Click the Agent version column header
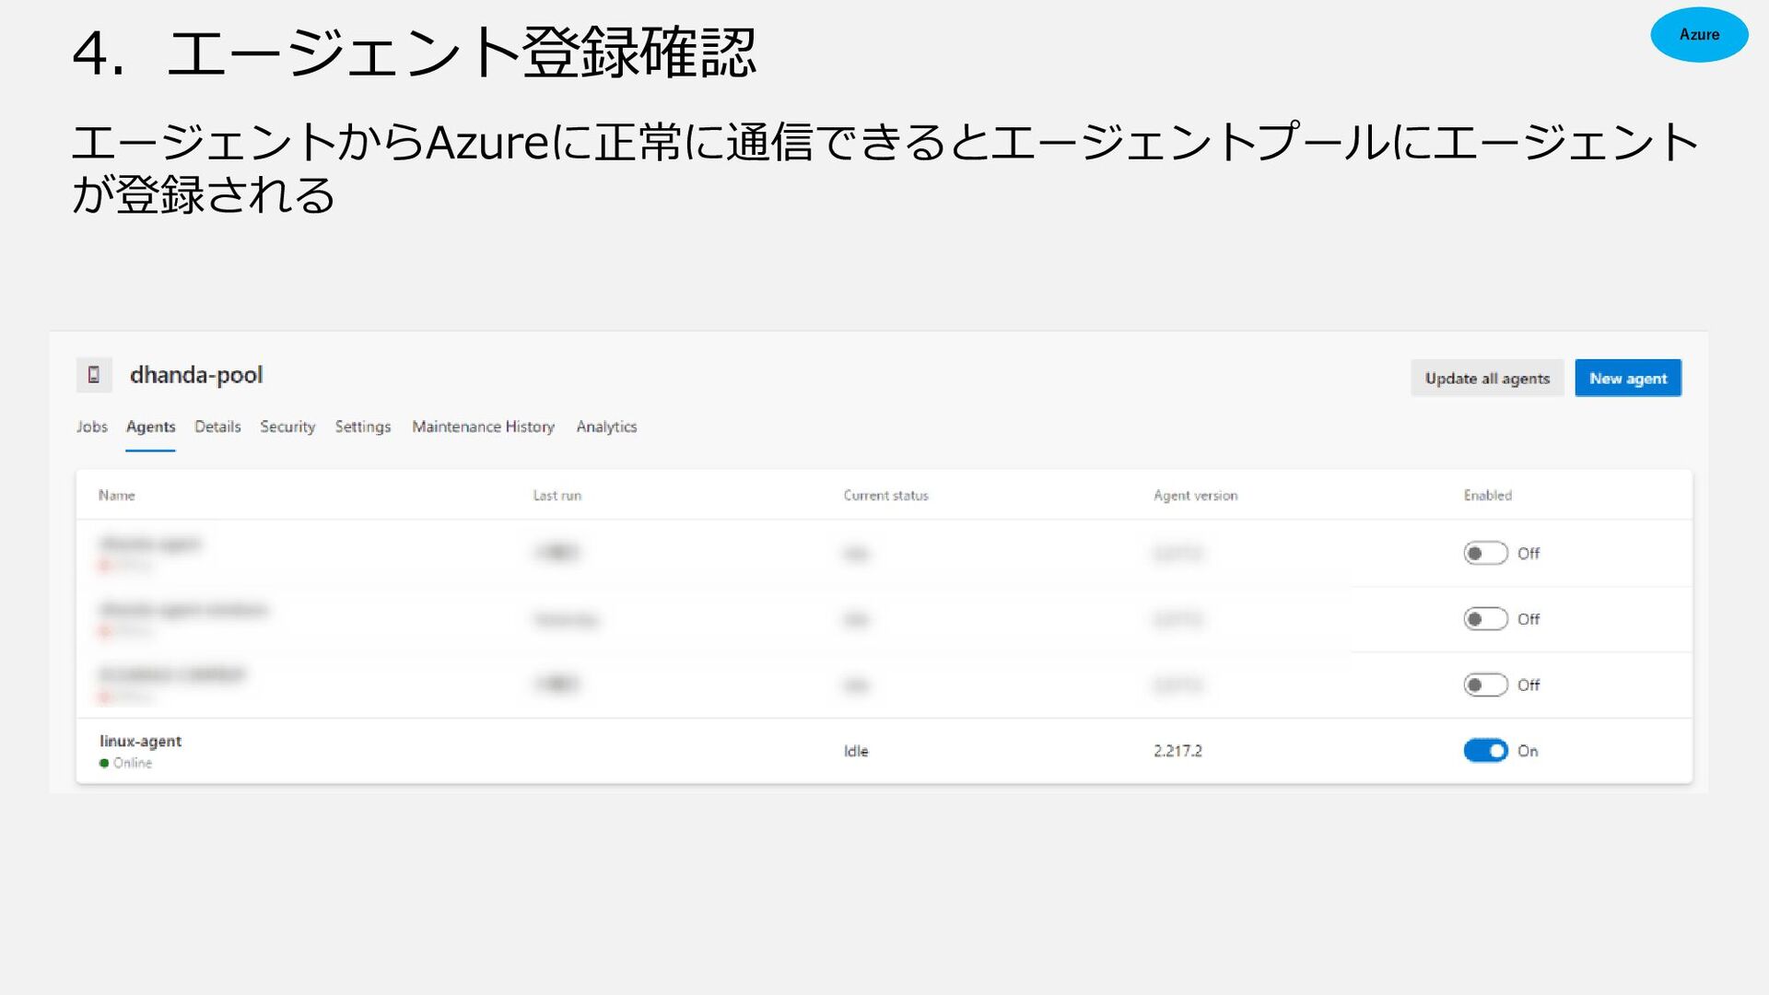The width and height of the screenshot is (1769, 995). pyautogui.click(x=1196, y=496)
